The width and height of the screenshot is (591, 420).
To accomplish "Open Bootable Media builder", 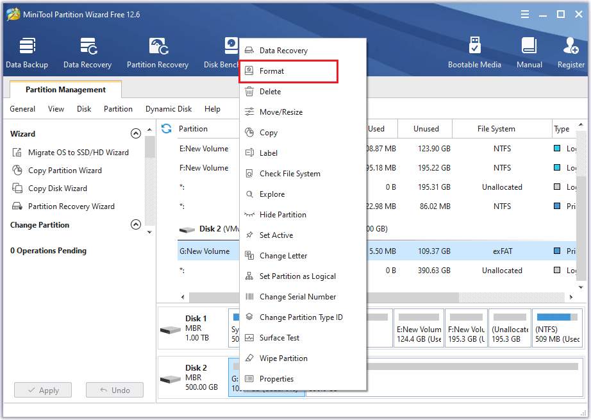I will (474, 53).
